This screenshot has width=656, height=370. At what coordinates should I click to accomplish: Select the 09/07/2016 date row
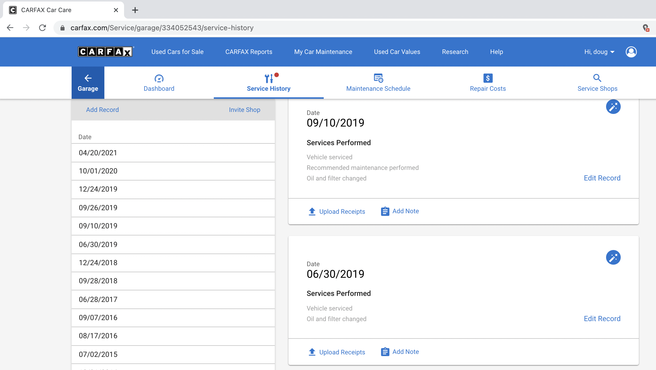173,318
